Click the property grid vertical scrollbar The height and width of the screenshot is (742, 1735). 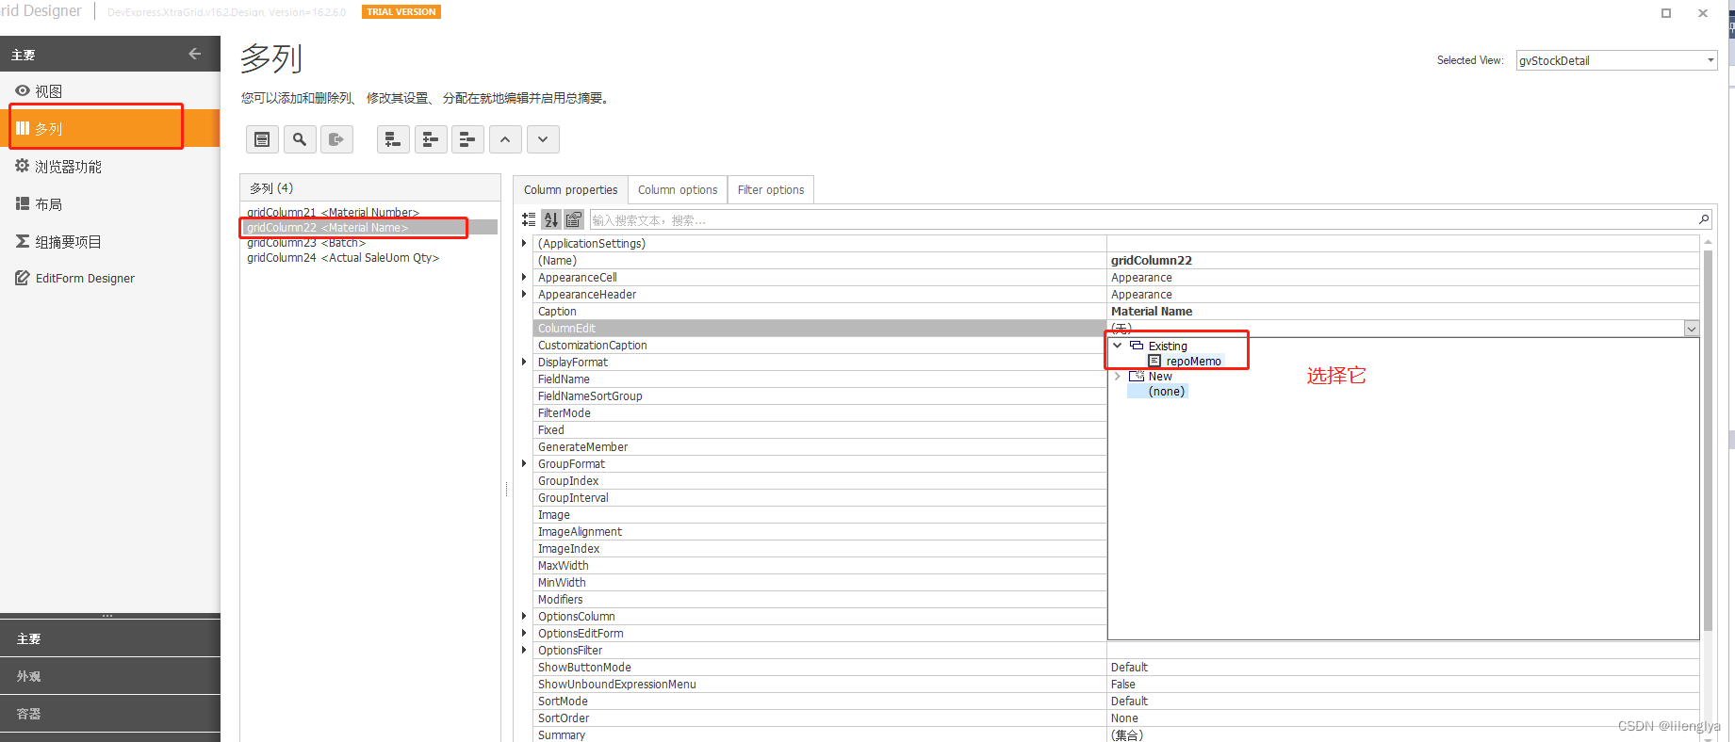1709,441
